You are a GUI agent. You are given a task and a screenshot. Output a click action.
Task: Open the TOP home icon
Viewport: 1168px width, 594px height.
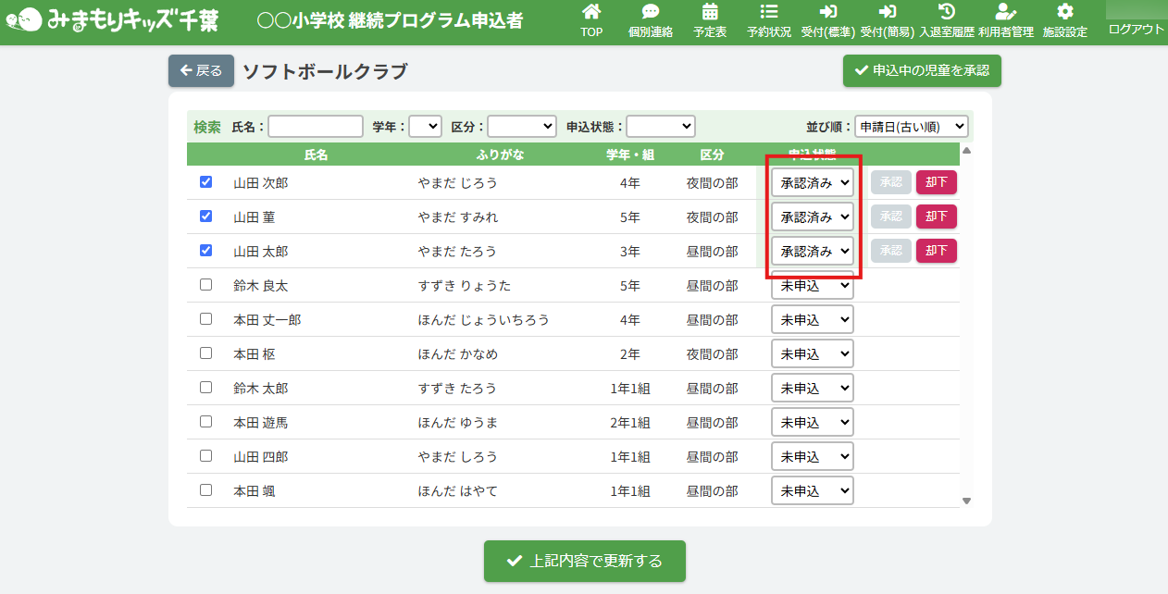590,13
